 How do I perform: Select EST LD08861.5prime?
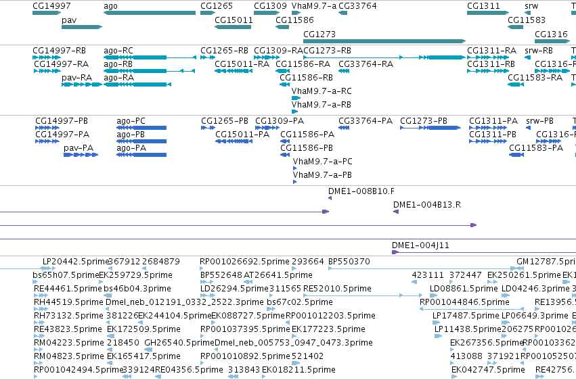pos(464,289)
